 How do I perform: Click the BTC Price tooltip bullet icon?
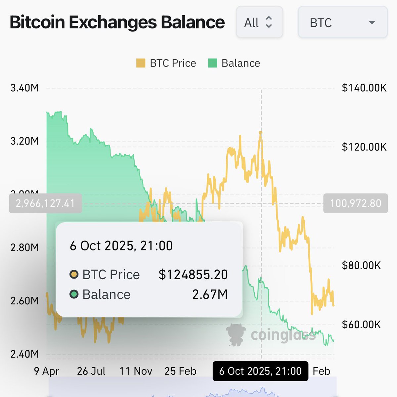[74, 275]
